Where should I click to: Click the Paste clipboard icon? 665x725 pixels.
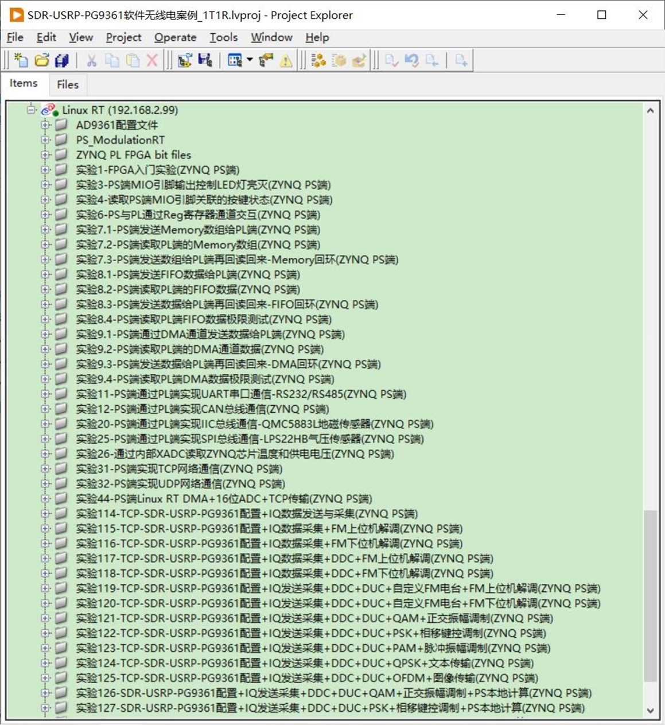coord(133,60)
